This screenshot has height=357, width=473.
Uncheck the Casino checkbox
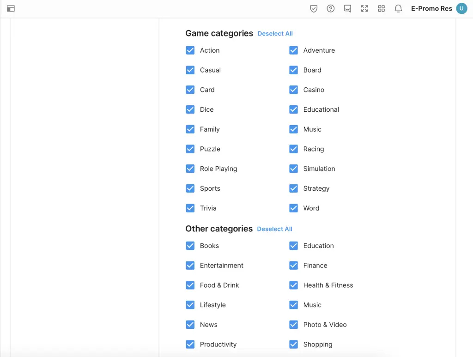pyautogui.click(x=293, y=90)
